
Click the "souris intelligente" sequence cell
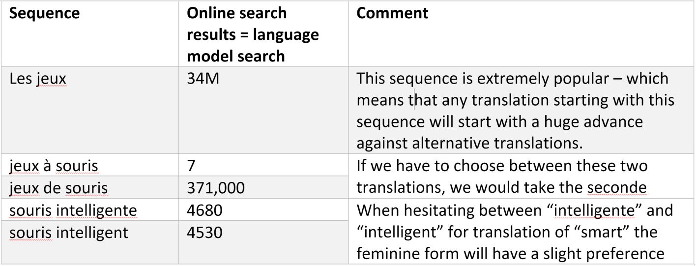(x=73, y=210)
